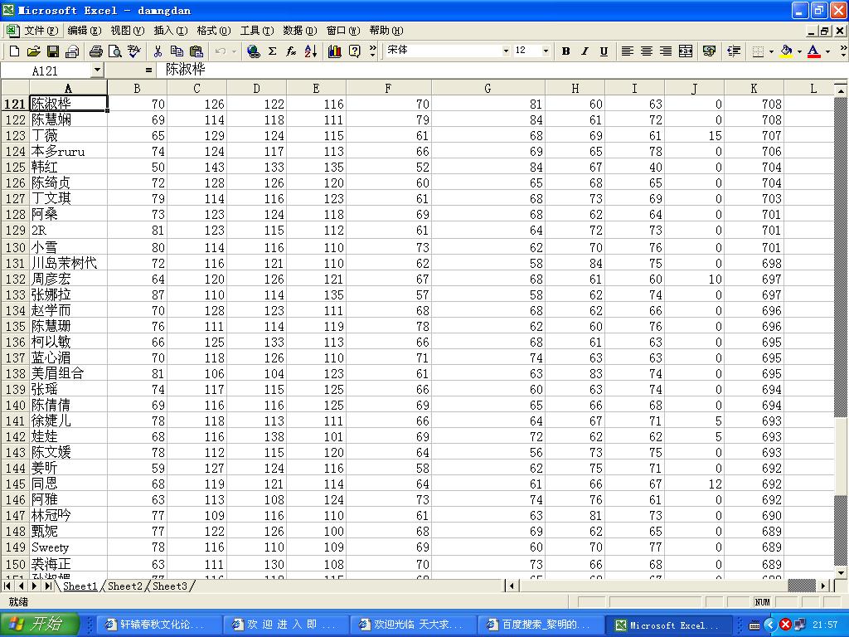Switch to the Sheet2 tab
This screenshot has height=637, width=849.
click(x=125, y=586)
